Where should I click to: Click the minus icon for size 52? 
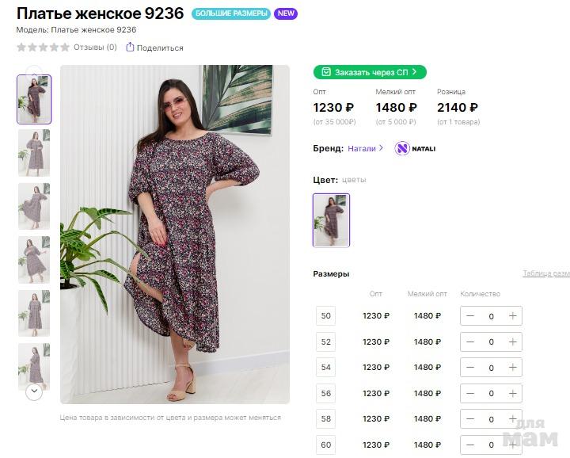(x=470, y=342)
